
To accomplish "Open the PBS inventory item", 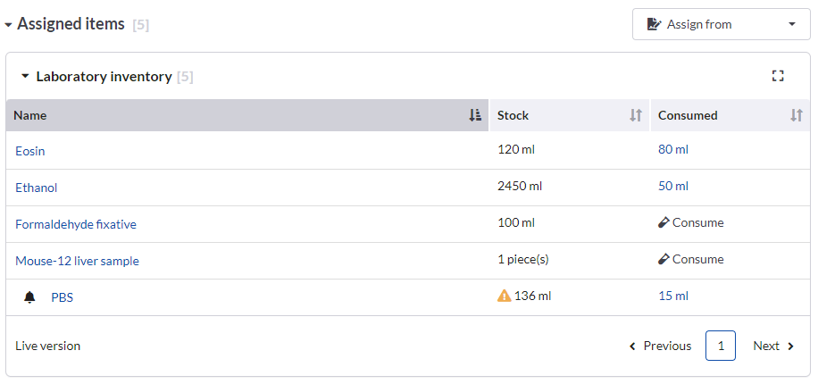I will 62,297.
